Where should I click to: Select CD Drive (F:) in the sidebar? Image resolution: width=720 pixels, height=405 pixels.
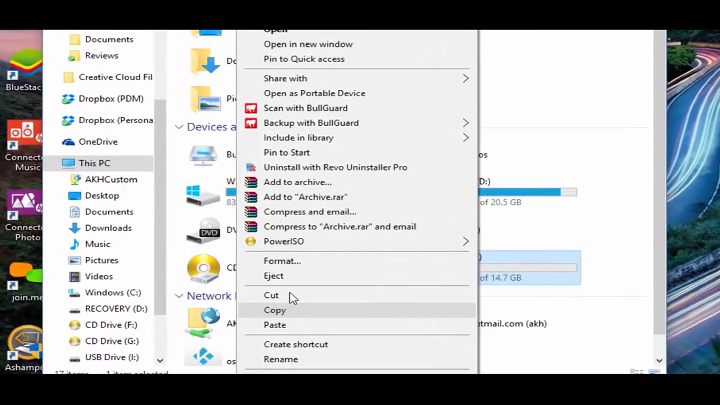(x=111, y=325)
